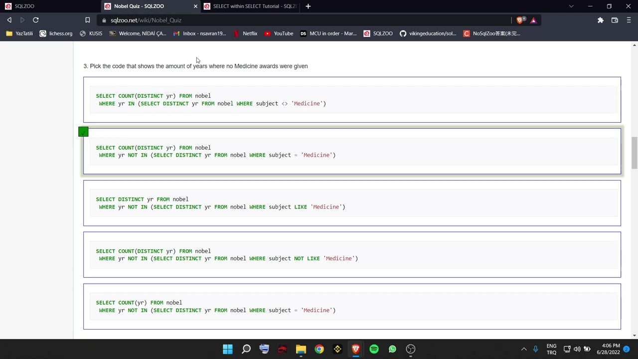Reload the Nobel Quiz page

tap(36, 20)
